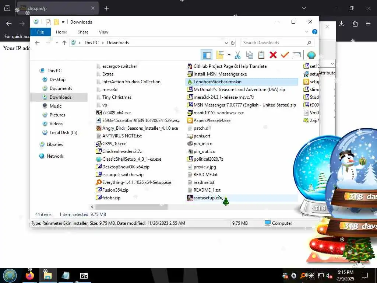
Task: Go back in Explorer navigation
Action: [x=37, y=43]
